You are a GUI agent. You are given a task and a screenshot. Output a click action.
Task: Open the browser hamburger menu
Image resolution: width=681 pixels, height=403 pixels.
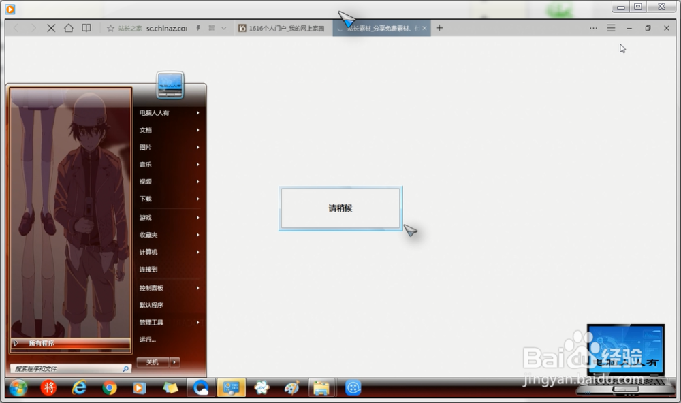[611, 28]
